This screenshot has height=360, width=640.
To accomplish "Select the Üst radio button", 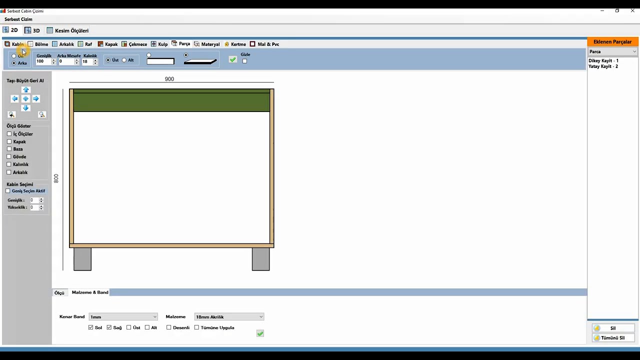I will pos(108,60).
